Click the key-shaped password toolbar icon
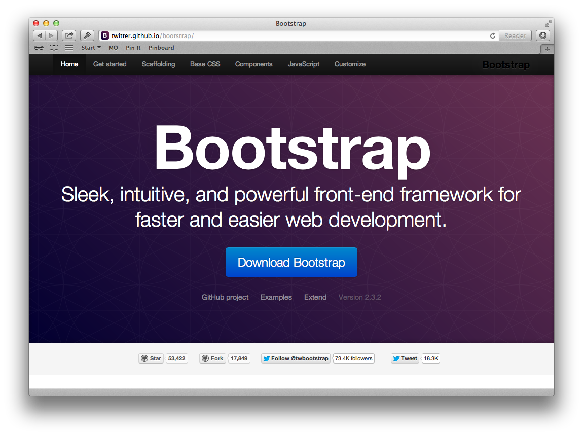This screenshot has width=583, height=436. [x=87, y=35]
